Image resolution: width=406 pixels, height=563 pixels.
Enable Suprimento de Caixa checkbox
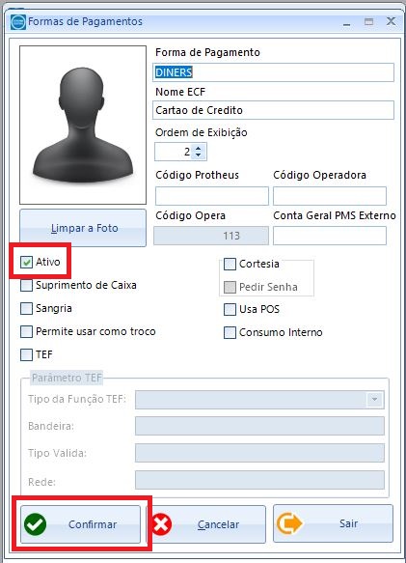(26, 285)
